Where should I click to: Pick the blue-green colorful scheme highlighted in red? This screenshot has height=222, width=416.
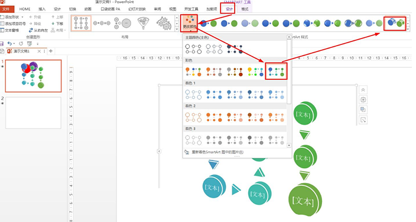(x=276, y=72)
